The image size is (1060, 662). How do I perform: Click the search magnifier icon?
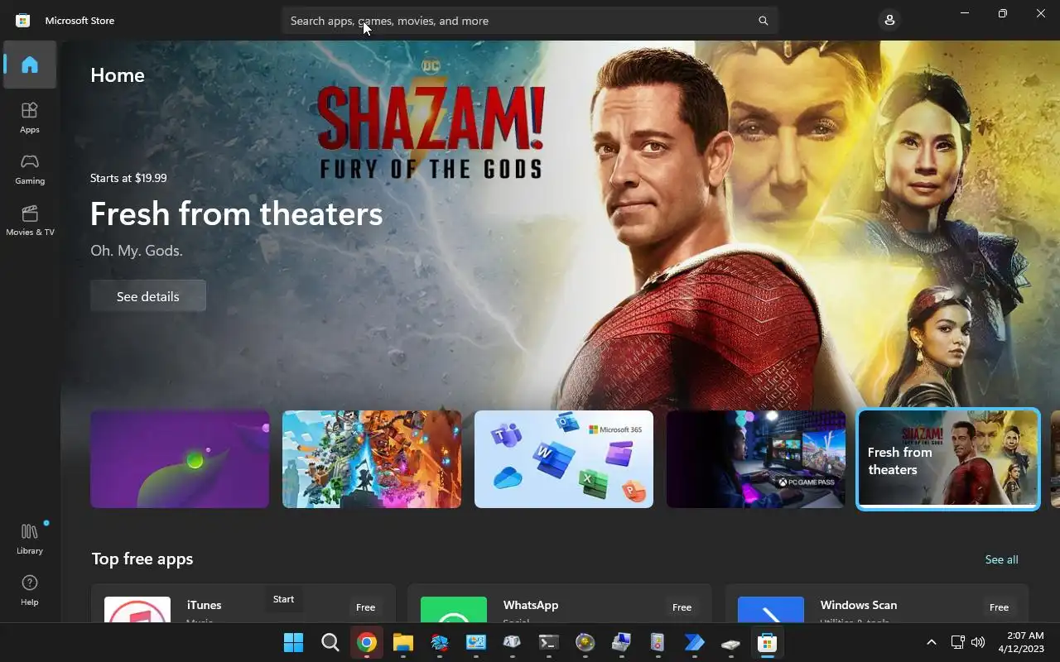coord(764,21)
